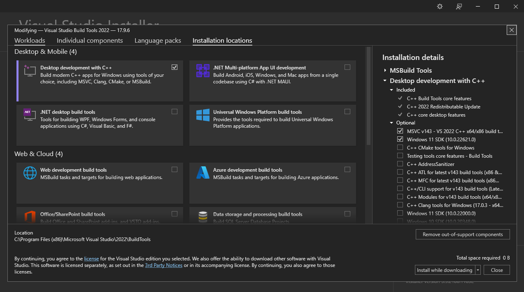Uncheck Windows 11 SDK (10.0.22621.0)
This screenshot has height=292, width=524.
400,139
